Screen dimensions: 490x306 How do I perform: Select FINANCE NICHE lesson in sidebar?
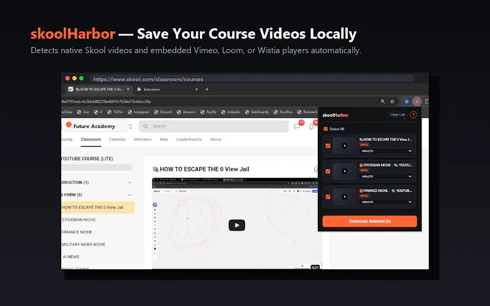(77, 232)
